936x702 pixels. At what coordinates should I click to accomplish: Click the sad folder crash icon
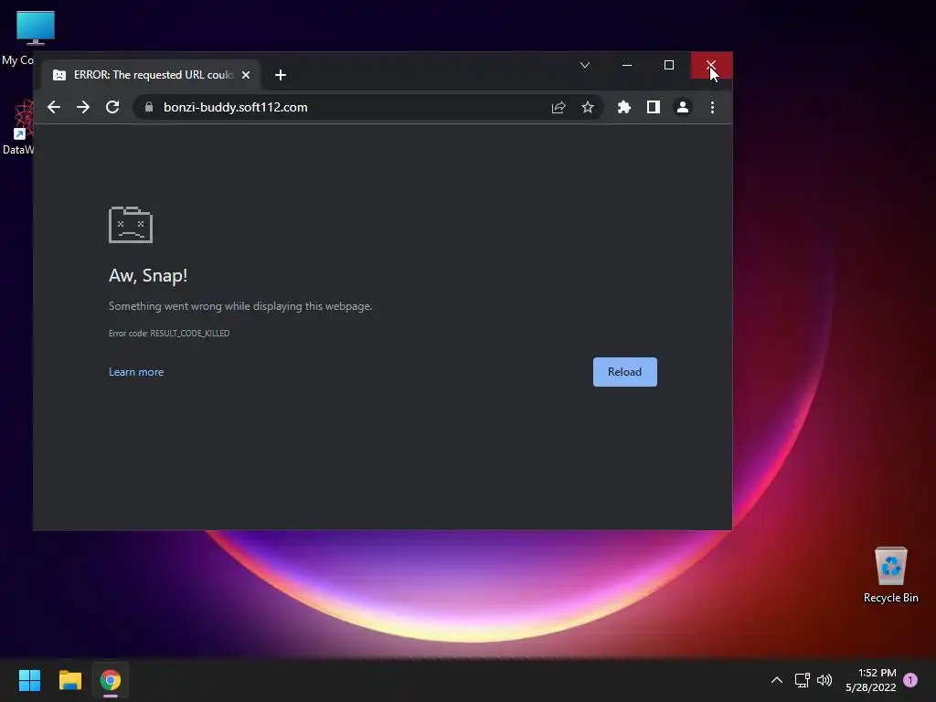(131, 225)
